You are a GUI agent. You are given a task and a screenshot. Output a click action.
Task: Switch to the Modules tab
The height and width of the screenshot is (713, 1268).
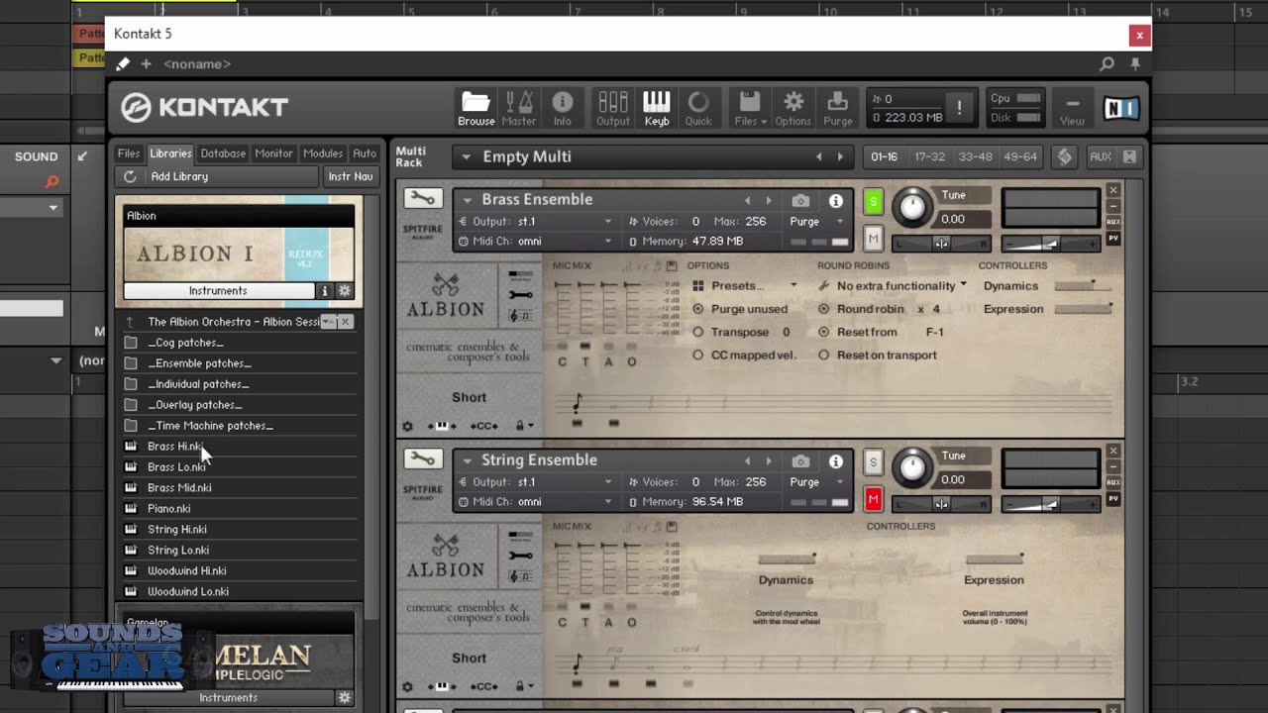coord(323,153)
